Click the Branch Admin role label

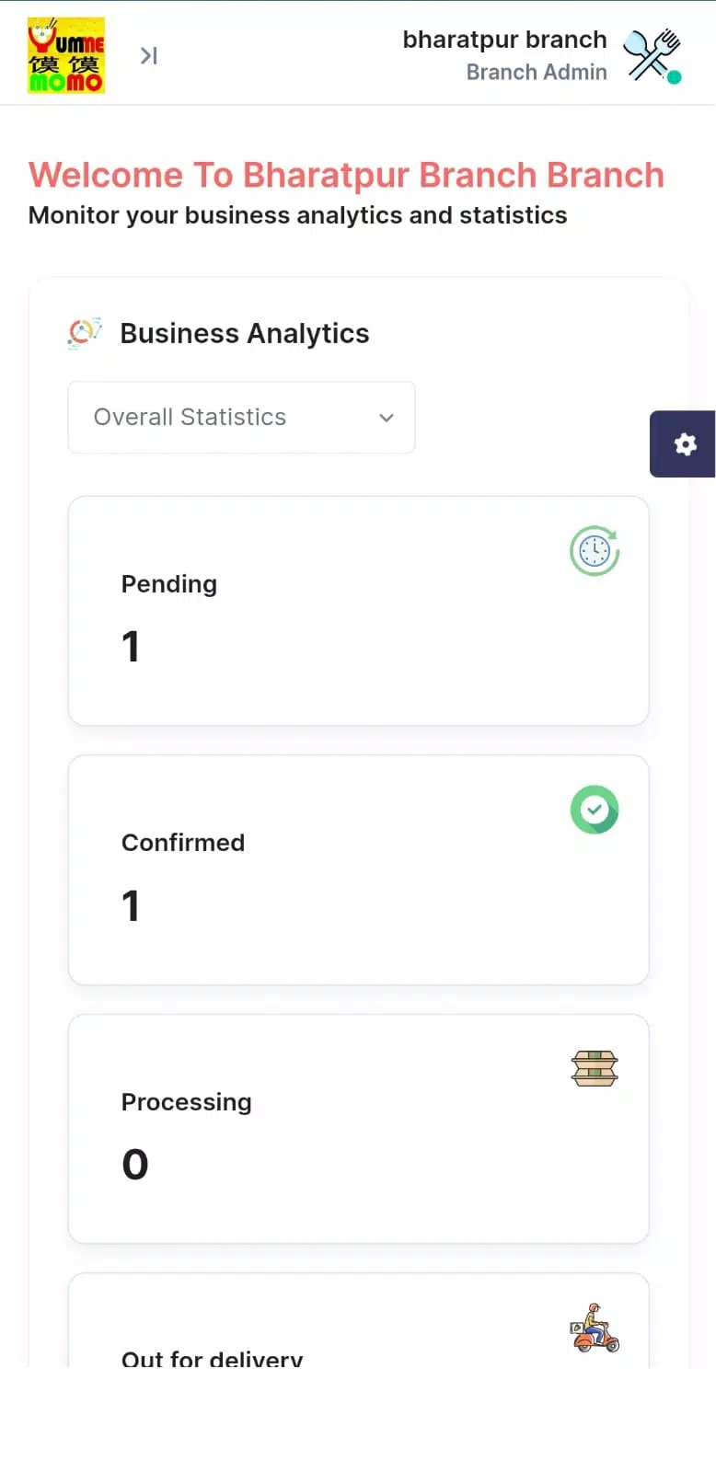(x=537, y=72)
